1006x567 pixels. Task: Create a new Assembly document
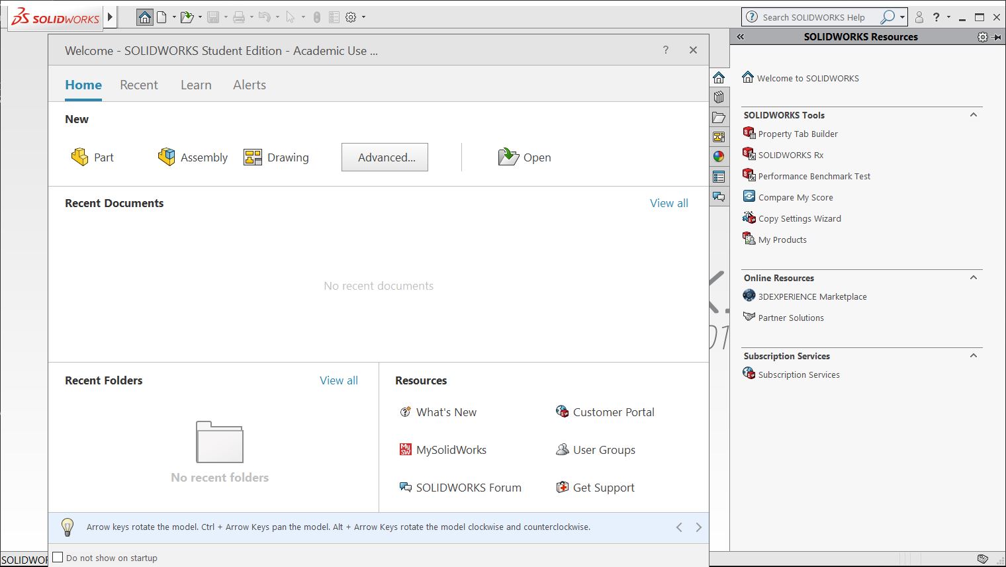point(193,157)
